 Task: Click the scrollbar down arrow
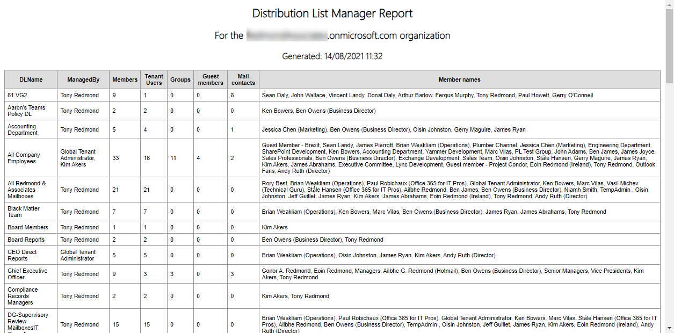point(669,328)
